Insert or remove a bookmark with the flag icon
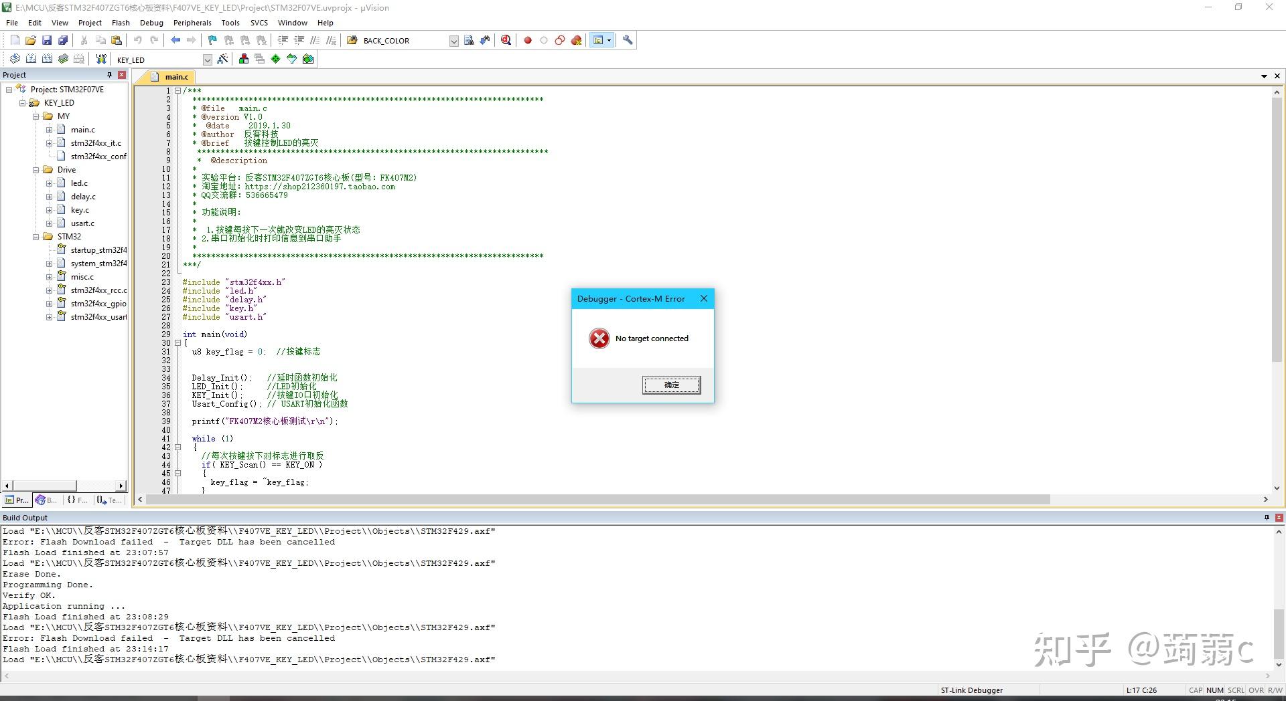The image size is (1286, 701). tap(213, 40)
